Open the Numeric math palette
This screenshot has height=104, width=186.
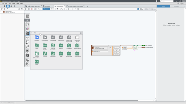click(37, 37)
